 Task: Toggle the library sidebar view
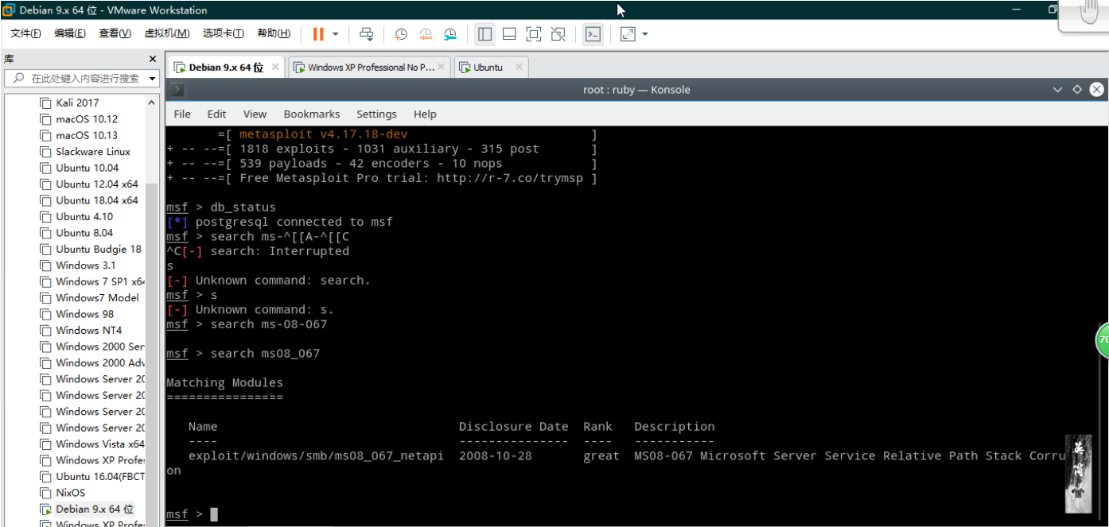(x=484, y=34)
